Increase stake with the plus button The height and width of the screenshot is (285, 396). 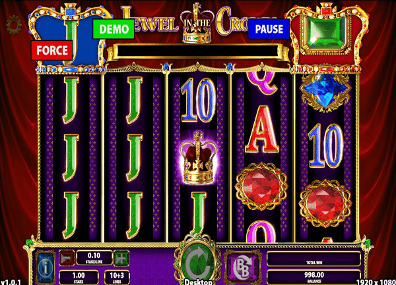click(x=121, y=258)
